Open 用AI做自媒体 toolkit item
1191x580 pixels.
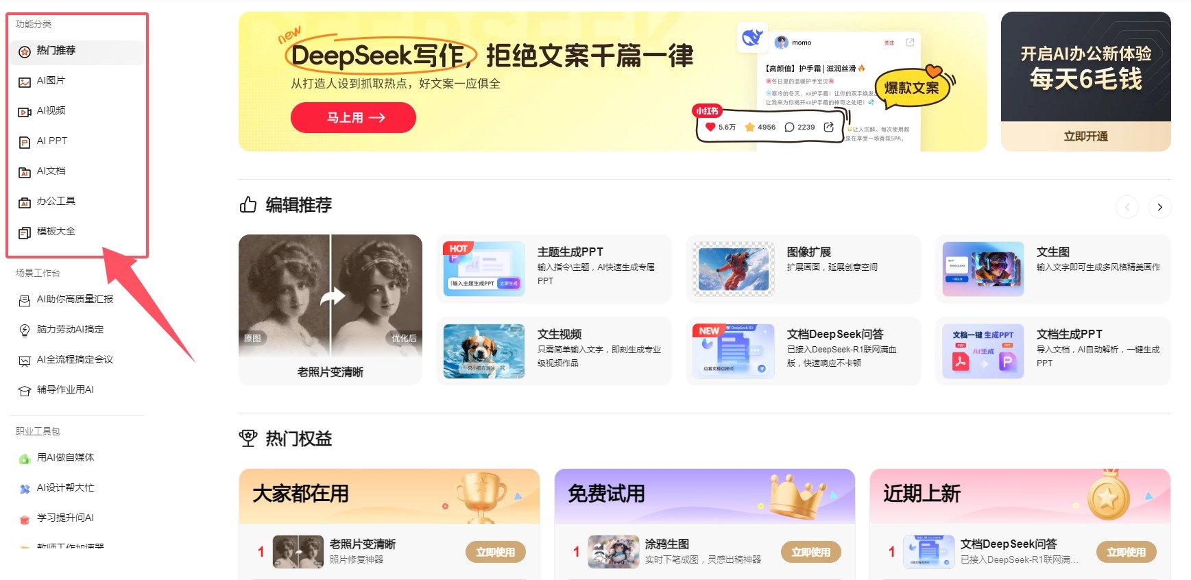click(x=77, y=458)
